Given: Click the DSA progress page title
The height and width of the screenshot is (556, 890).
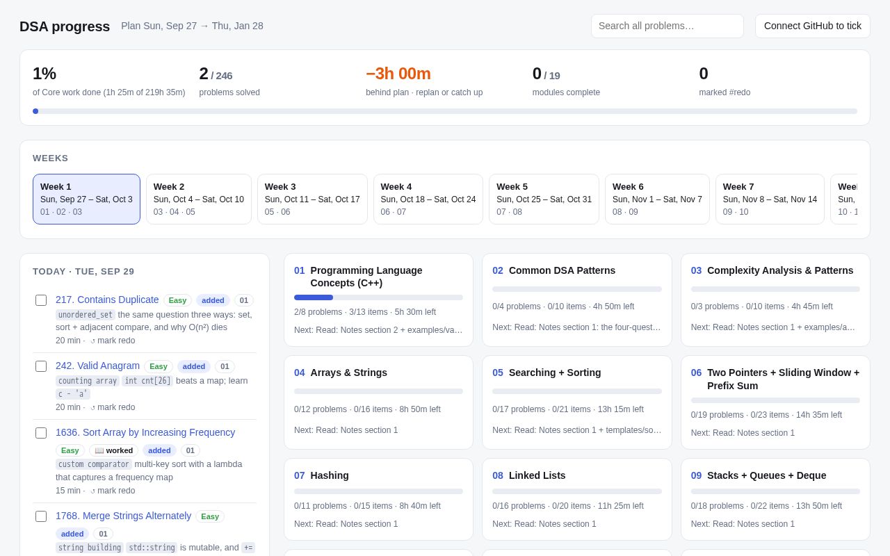Looking at the screenshot, I should point(65,26).
